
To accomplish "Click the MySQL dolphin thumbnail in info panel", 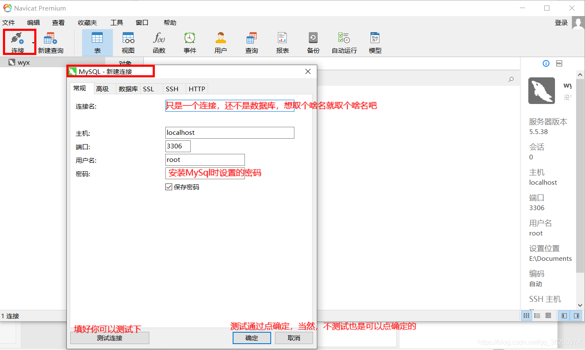I will tap(542, 90).
